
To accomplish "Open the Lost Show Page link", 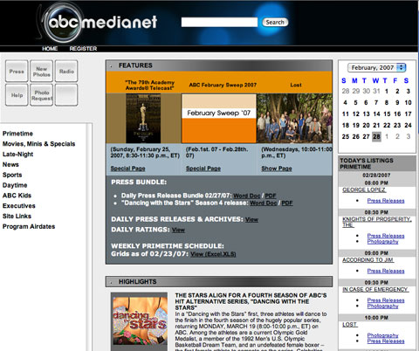I will 277,169.
